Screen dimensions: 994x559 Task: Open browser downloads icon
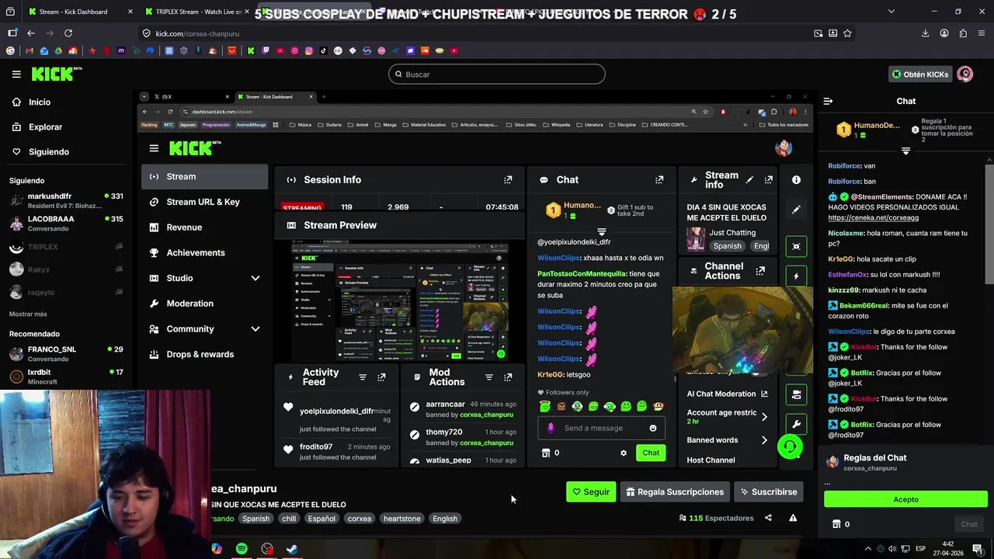[925, 33]
